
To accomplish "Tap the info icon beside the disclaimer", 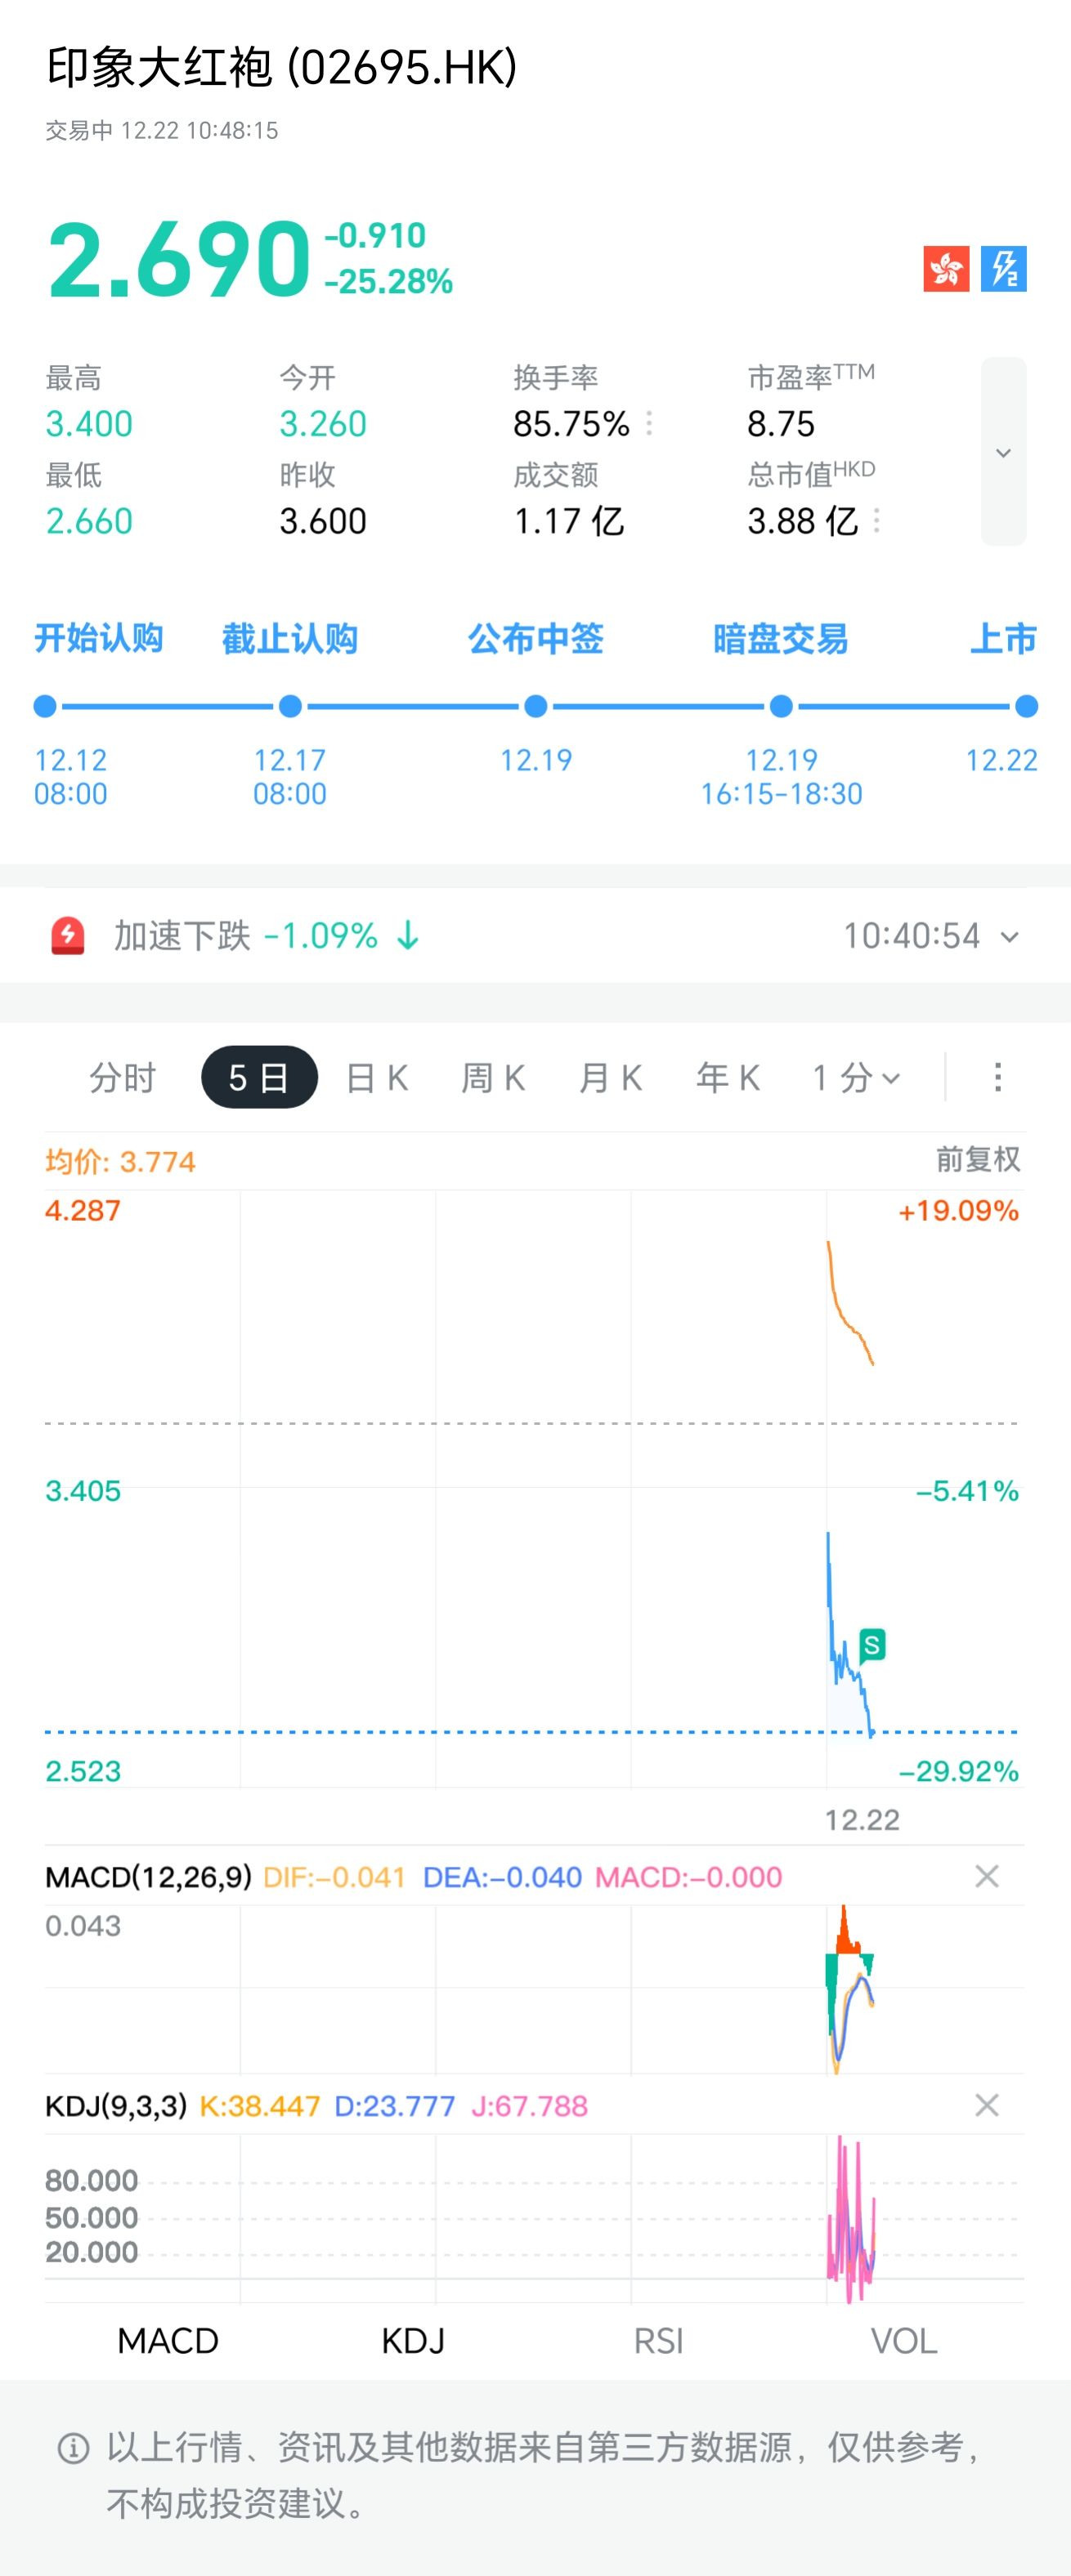I will coord(73,2448).
